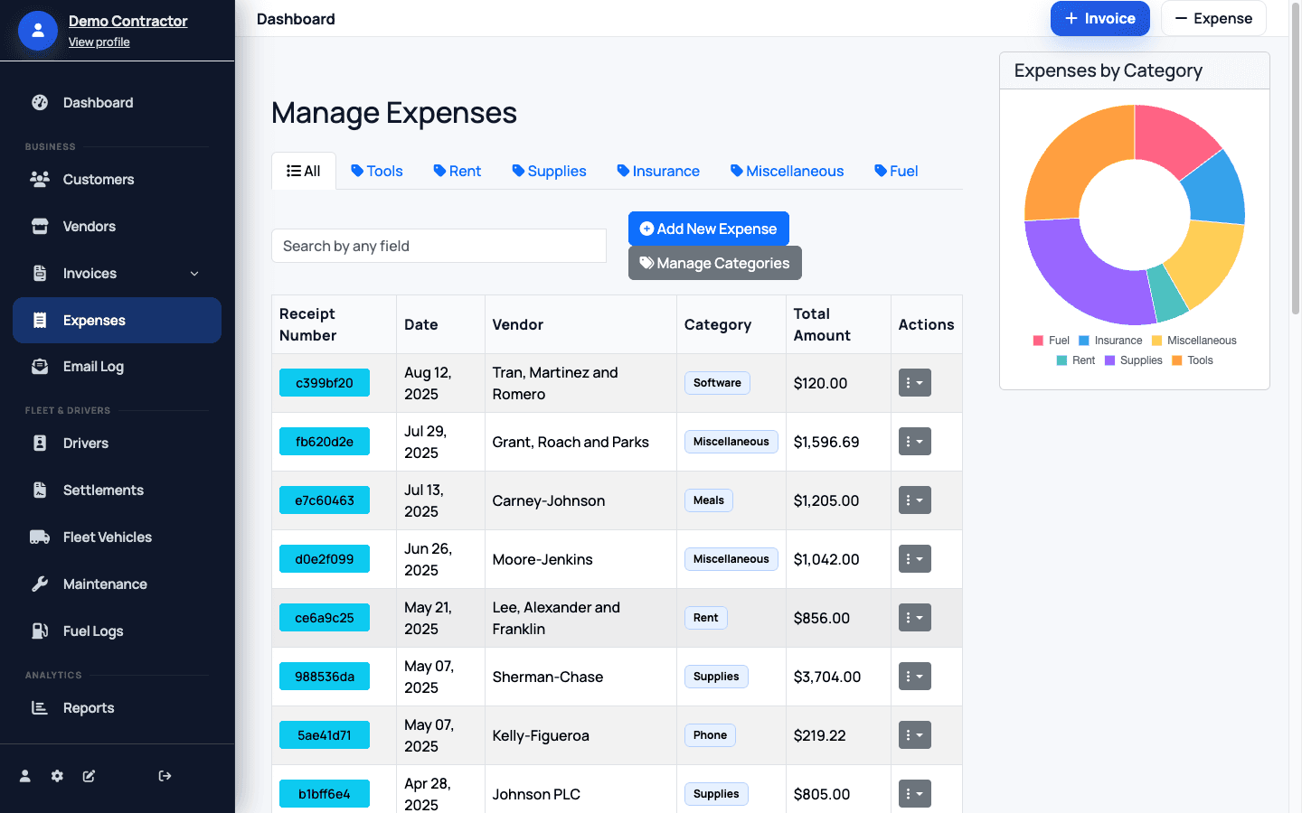Image resolution: width=1302 pixels, height=813 pixels.
Task: Expand the Invoices submenu chevron
Action: [x=194, y=274]
